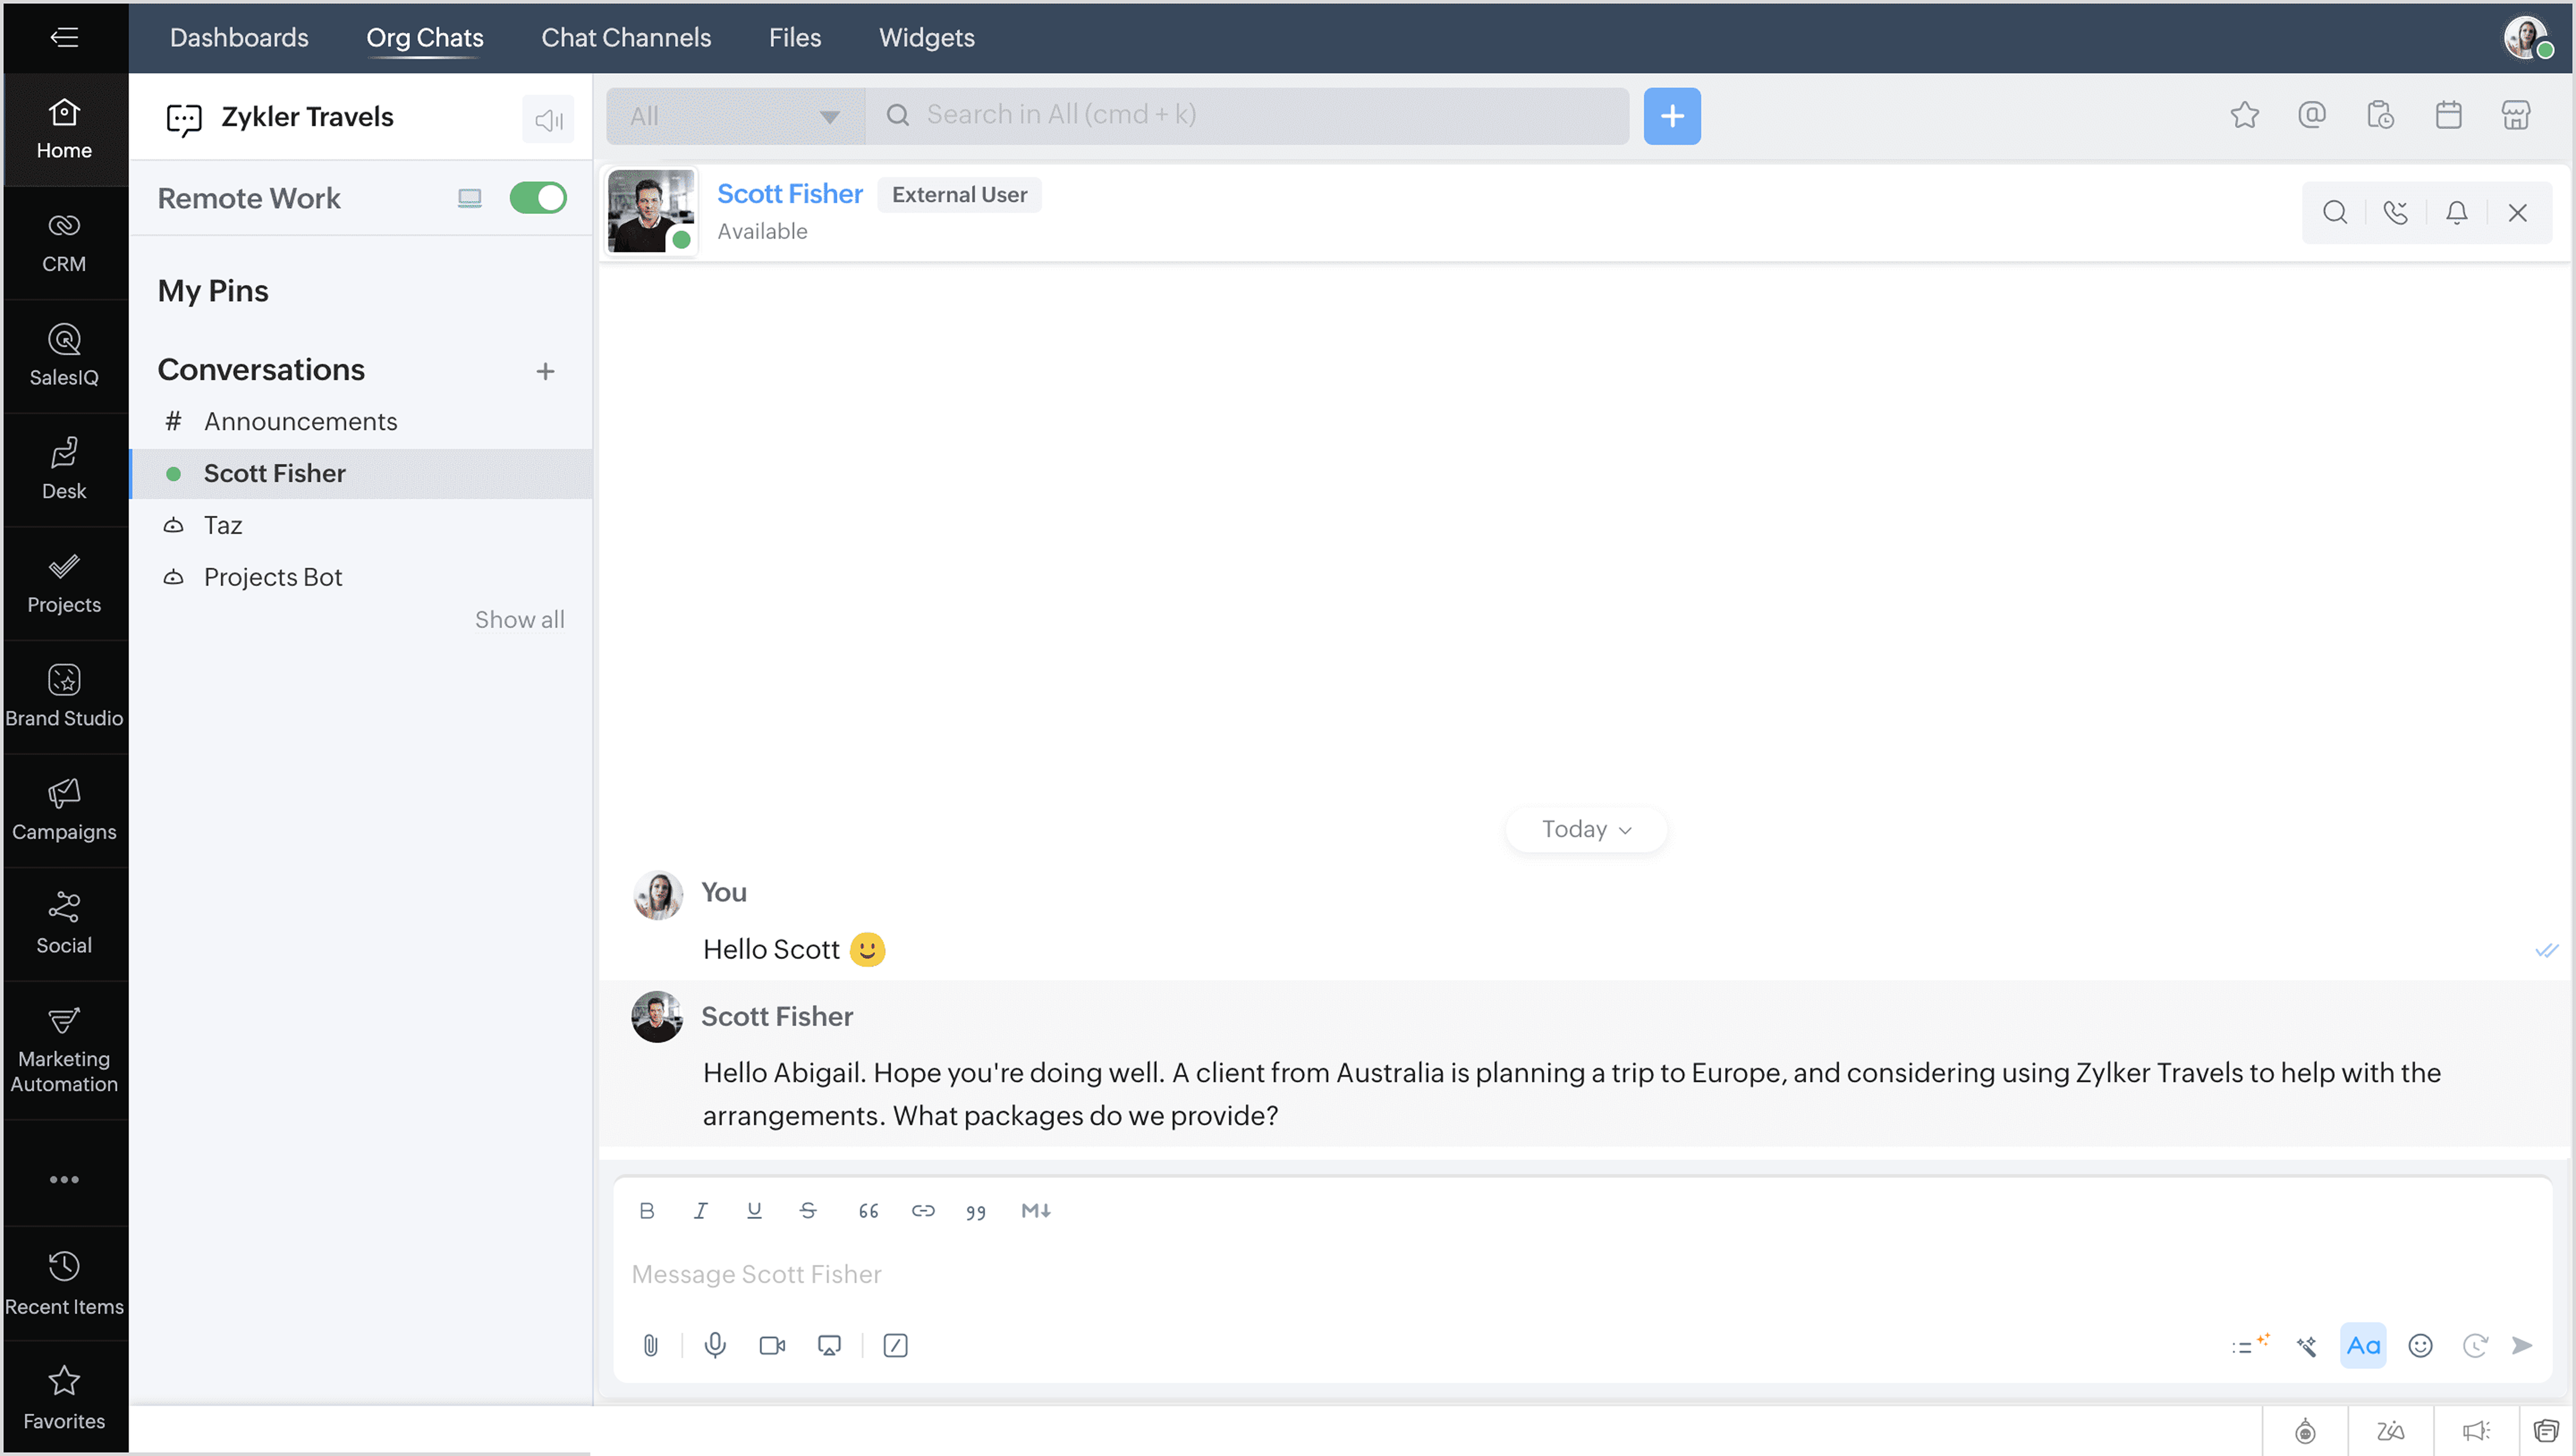Viewport: 2576px width, 1456px height.
Task: Switch to the Chat Channels tab
Action: (x=626, y=37)
